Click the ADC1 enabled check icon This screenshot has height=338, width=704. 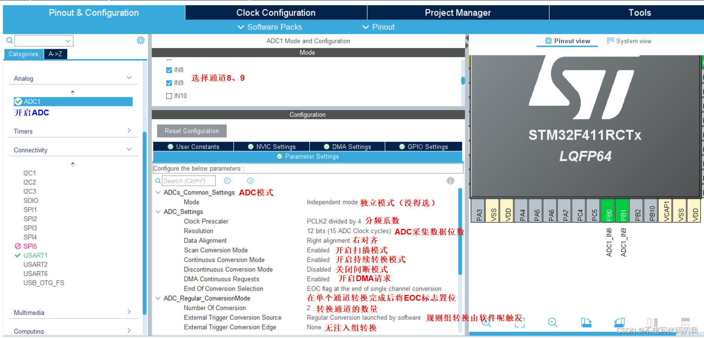pos(18,102)
